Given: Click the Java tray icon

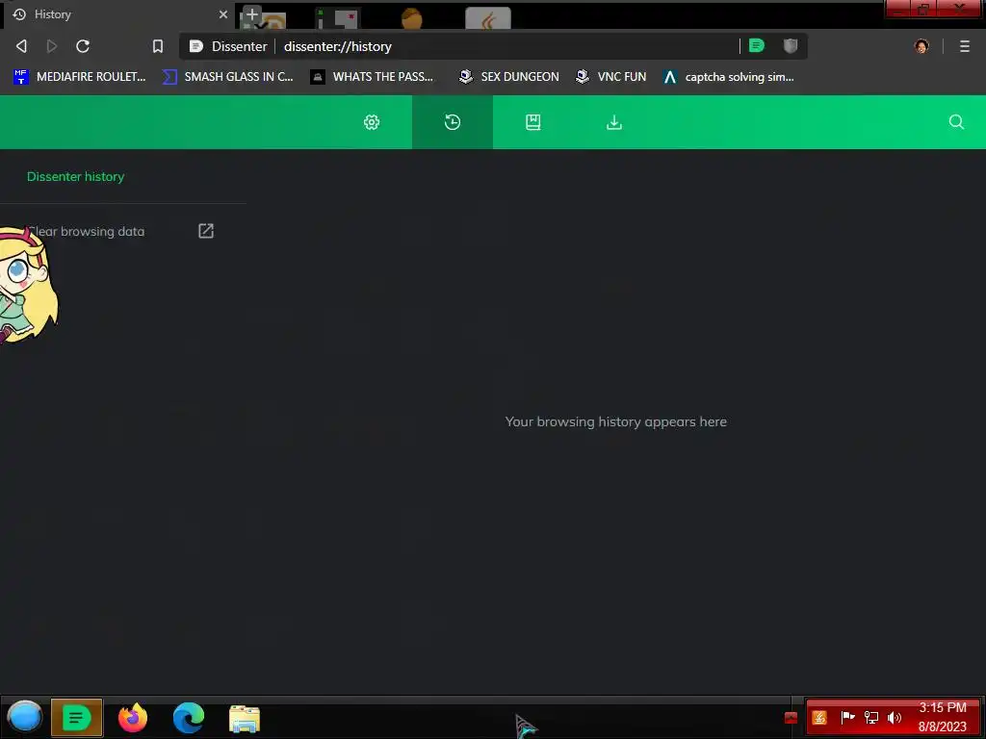Looking at the screenshot, I should tap(818, 717).
